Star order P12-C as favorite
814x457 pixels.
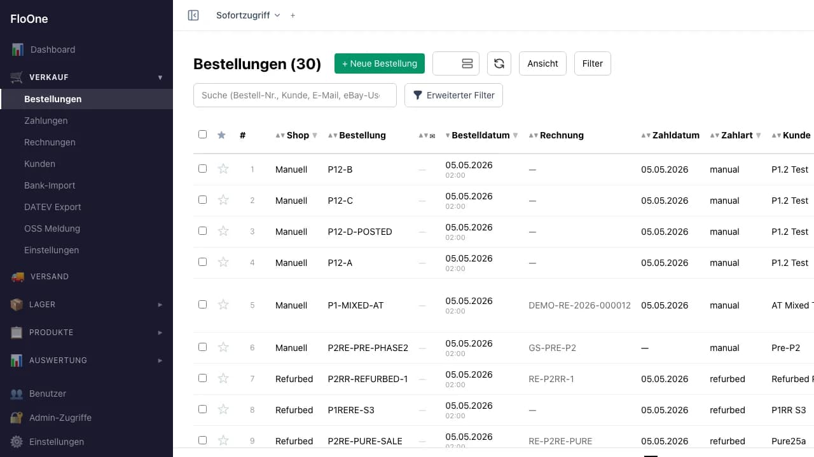coord(223,200)
